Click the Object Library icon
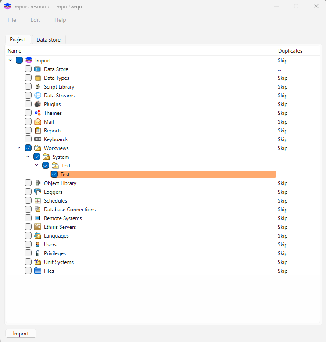 click(x=38, y=183)
